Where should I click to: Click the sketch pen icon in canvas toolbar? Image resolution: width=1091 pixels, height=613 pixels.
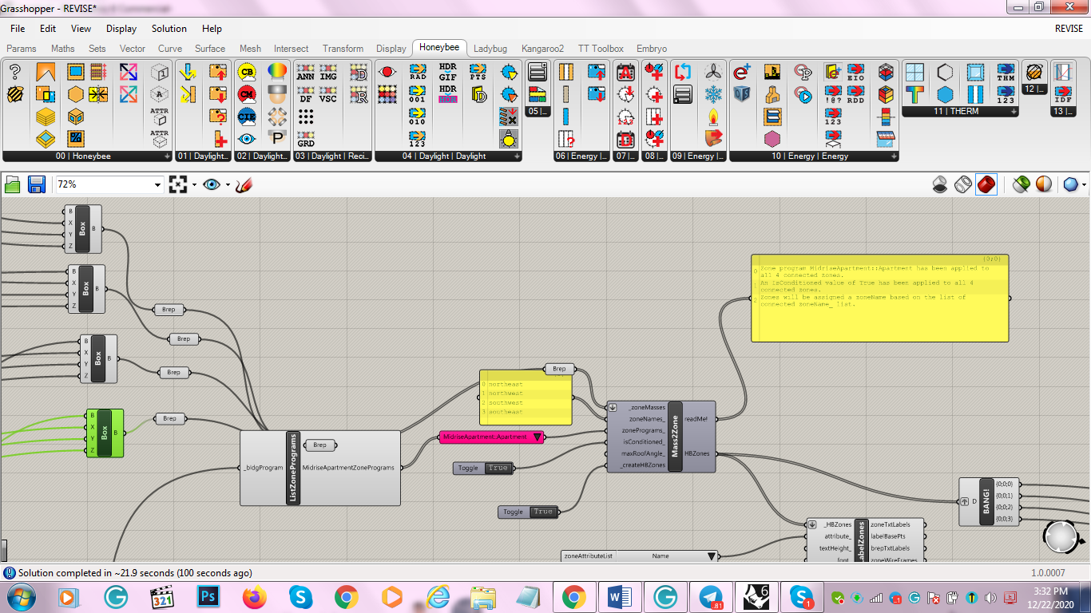pyautogui.click(x=244, y=184)
